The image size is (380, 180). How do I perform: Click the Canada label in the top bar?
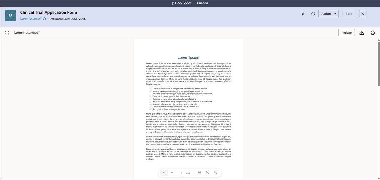[x=202, y=3]
